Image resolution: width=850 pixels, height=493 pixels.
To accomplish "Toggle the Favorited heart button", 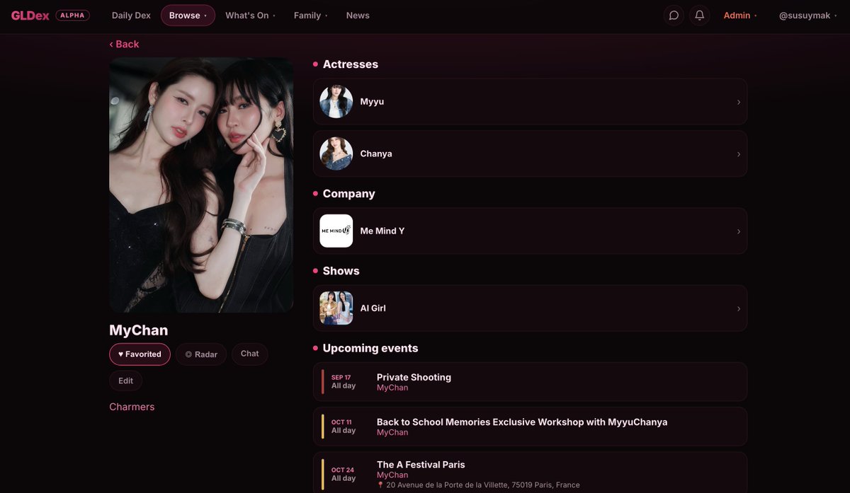I will [x=140, y=354].
